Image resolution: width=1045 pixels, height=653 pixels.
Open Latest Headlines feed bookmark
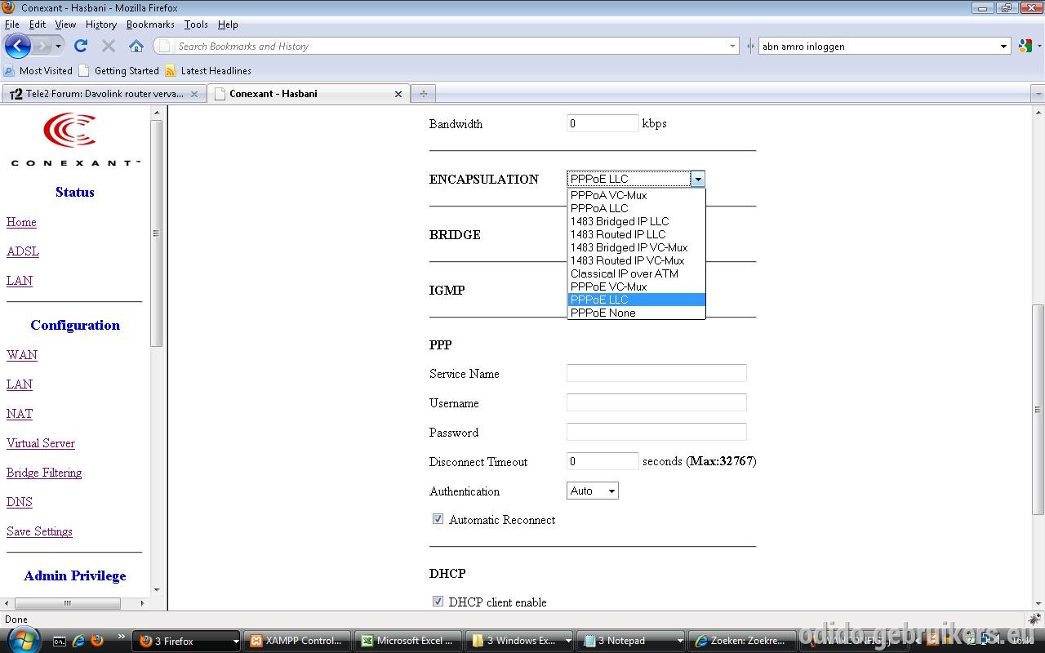[207, 71]
